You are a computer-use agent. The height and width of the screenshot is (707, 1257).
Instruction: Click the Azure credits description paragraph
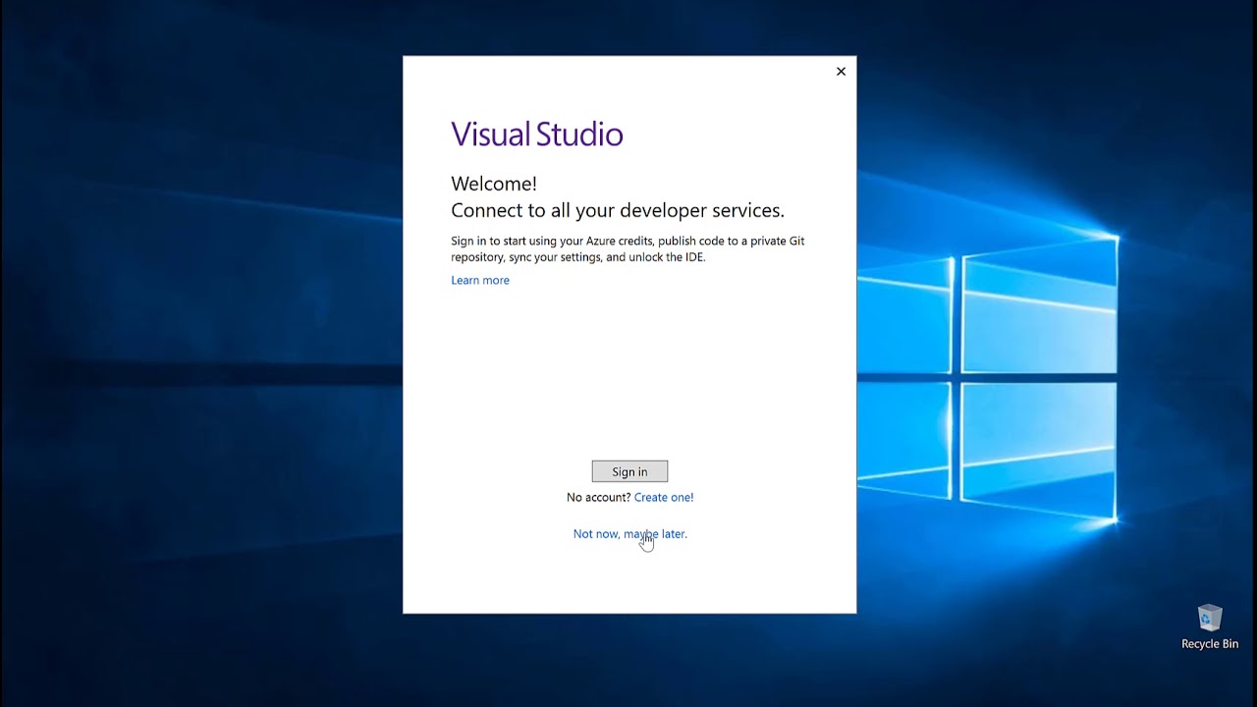click(x=628, y=248)
